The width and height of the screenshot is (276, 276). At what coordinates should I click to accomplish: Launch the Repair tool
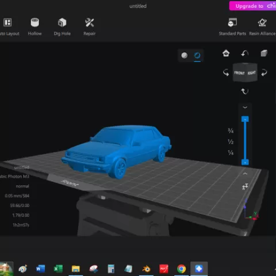click(x=89, y=27)
